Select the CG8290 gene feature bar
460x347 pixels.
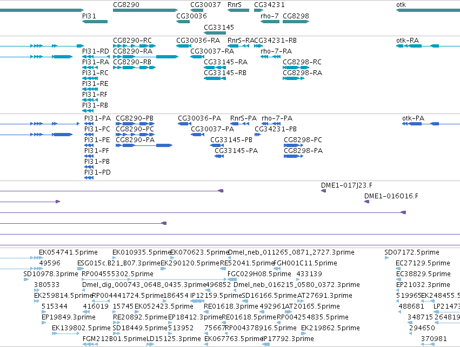click(x=145, y=10)
